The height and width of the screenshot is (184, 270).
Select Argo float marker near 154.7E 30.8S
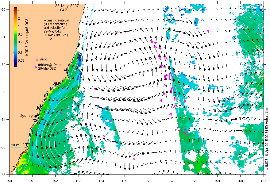[x=117, y=33]
